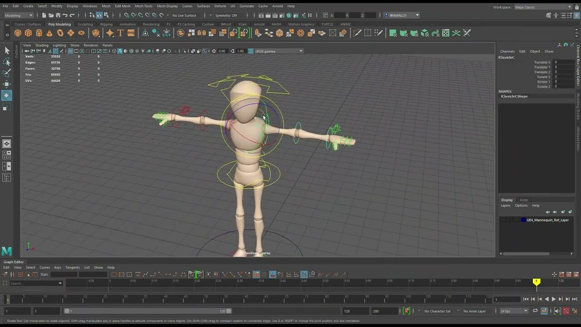This screenshot has height=327, width=581.
Task: Activate the Select arrow tool in the toolbox
Action: [6, 51]
